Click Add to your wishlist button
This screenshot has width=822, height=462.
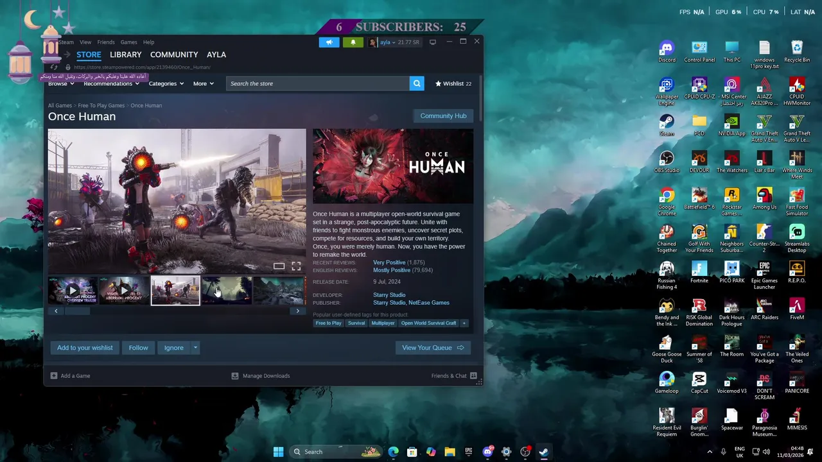coord(85,348)
